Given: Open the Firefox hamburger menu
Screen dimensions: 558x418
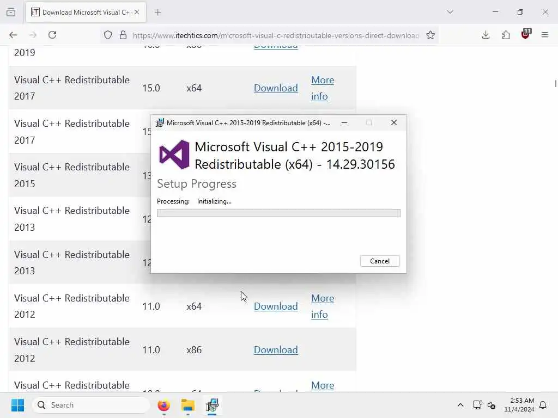Looking at the screenshot, I should pos(545,35).
